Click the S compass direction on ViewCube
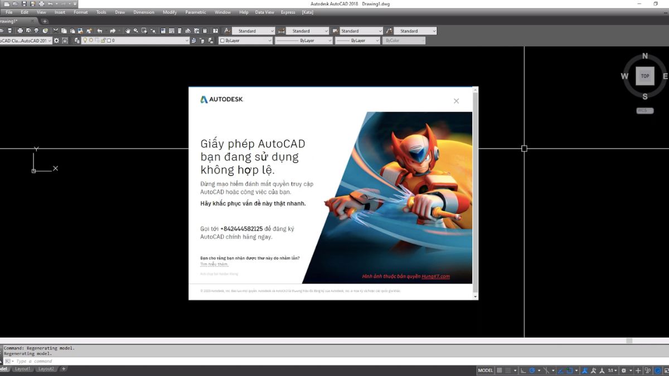 coord(645,96)
